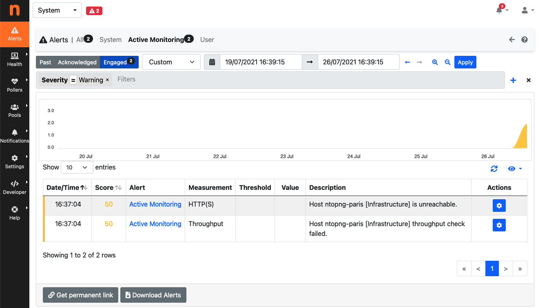Toggle the Past alerts status button
This screenshot has height=308, width=538.
(x=45, y=62)
